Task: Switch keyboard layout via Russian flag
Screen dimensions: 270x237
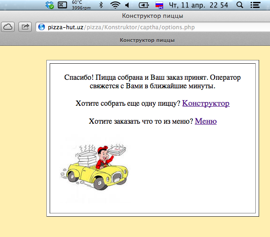Action: point(159,5)
